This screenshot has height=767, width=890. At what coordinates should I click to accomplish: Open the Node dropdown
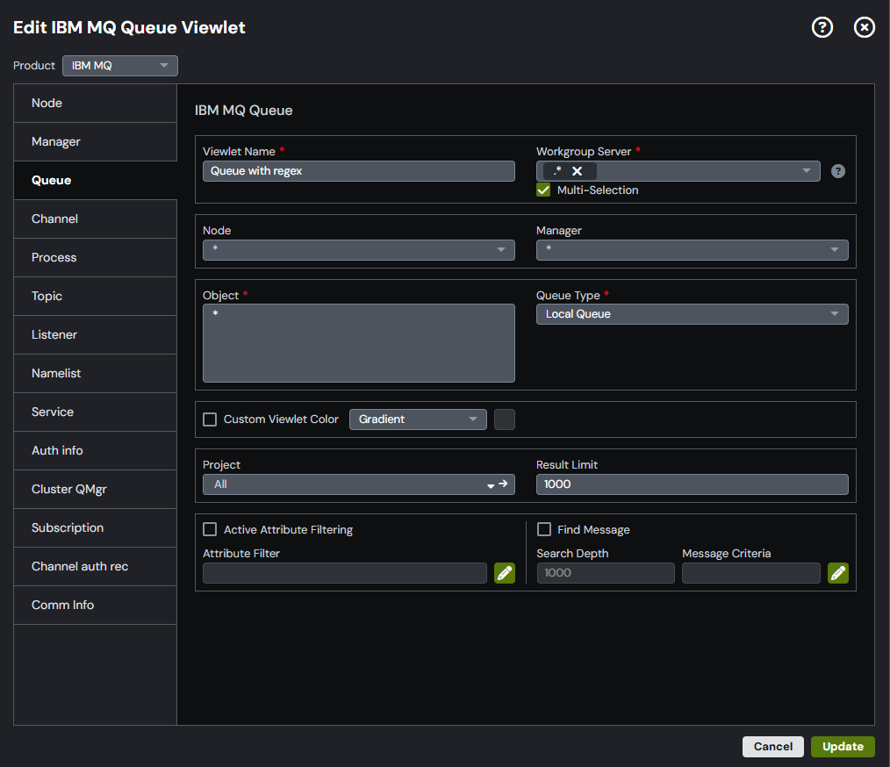(359, 250)
